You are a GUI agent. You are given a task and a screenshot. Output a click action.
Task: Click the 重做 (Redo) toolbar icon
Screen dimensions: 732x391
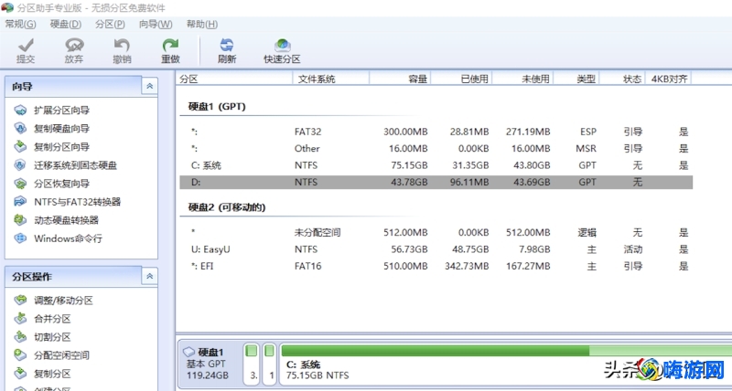tap(170, 45)
